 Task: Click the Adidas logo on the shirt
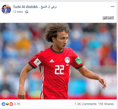(x=52, y=61)
